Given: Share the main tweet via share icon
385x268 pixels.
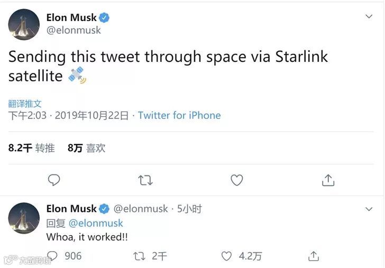Looking at the screenshot, I should [x=328, y=180].
